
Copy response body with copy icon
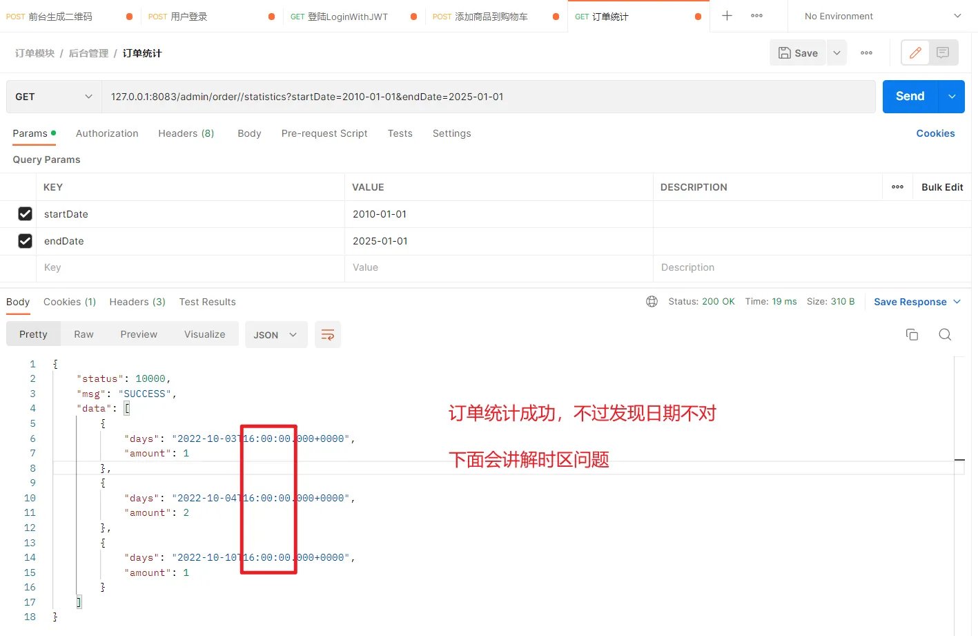coord(912,335)
